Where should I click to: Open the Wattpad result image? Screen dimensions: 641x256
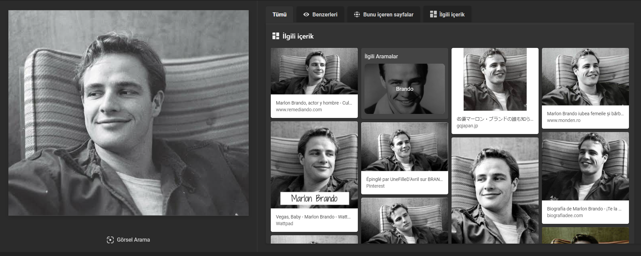[314, 165]
